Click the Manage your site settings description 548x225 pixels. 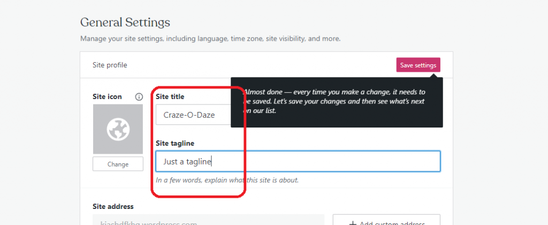[210, 39]
